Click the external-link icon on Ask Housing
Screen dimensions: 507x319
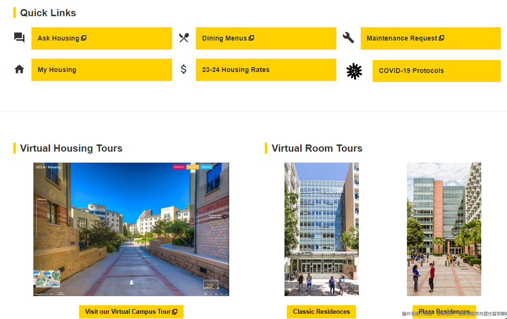(84, 38)
